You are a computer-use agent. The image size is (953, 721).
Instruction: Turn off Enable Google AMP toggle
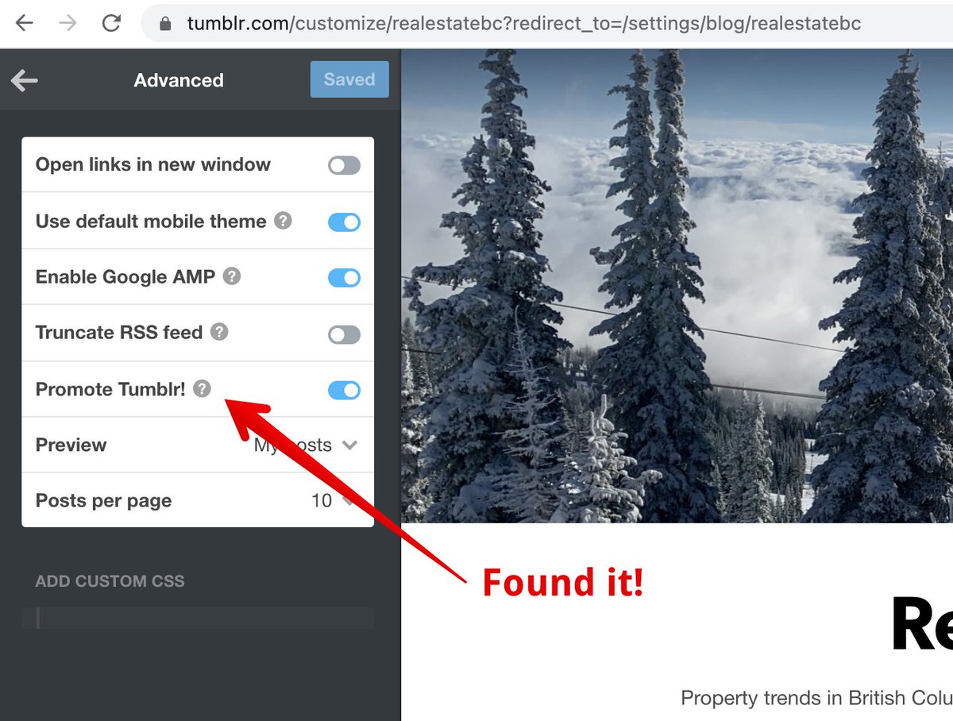[344, 277]
